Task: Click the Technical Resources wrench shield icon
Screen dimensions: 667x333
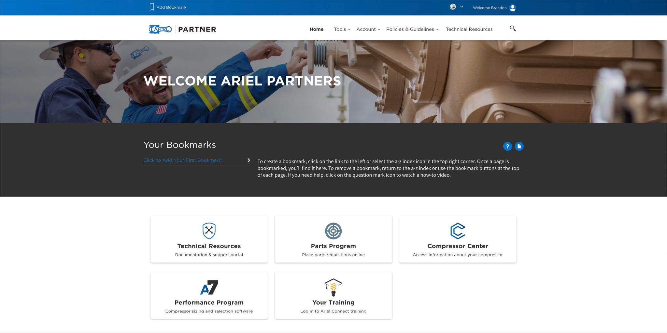Action: [209, 231]
